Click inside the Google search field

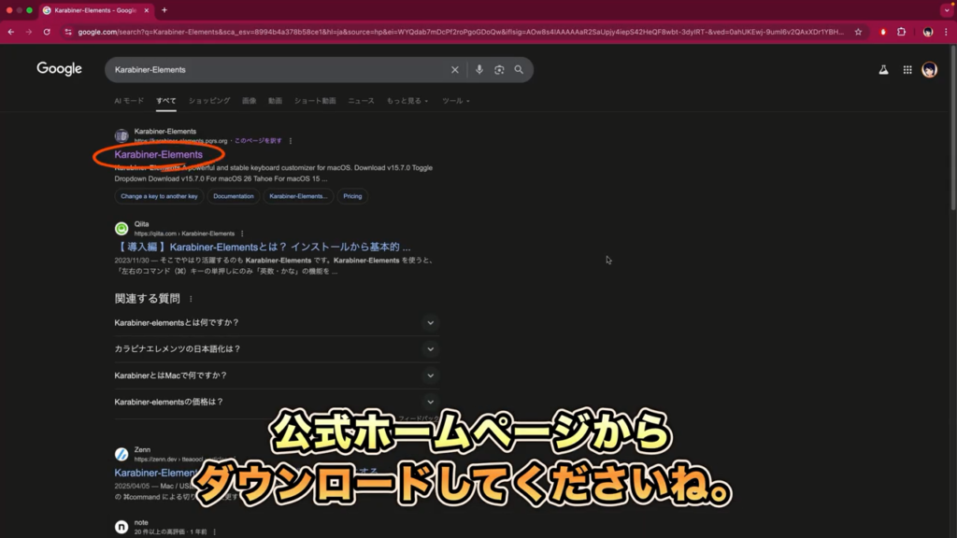pos(271,70)
